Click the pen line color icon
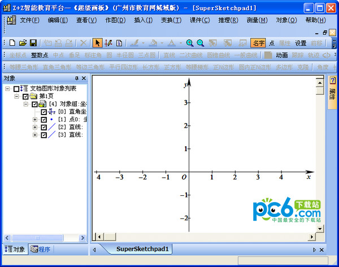 [134, 43]
